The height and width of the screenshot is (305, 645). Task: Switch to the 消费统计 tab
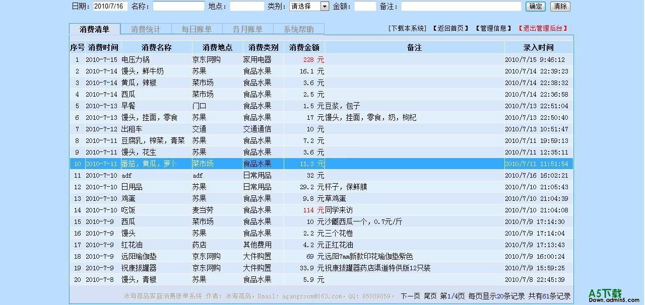(146, 29)
